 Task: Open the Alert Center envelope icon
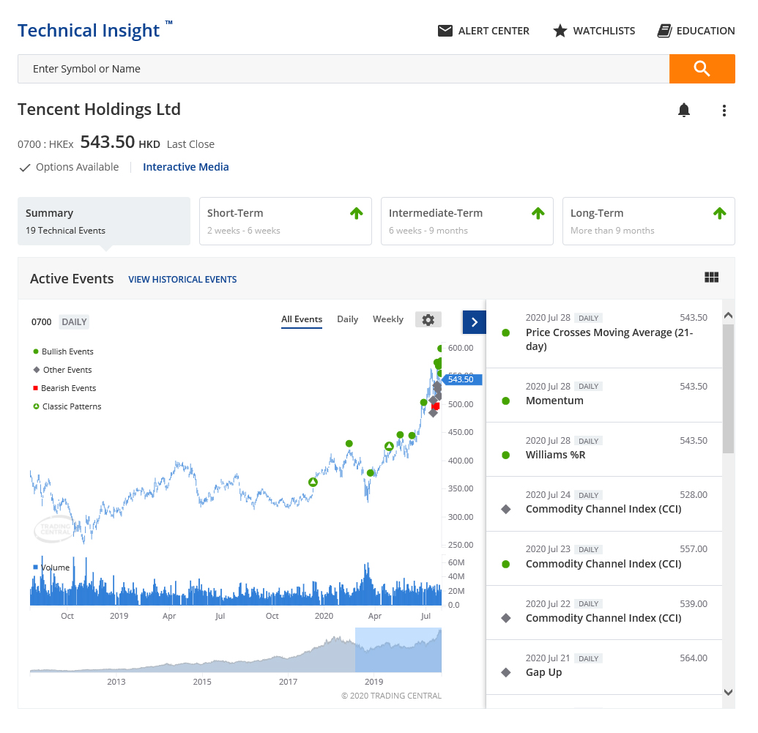click(445, 31)
